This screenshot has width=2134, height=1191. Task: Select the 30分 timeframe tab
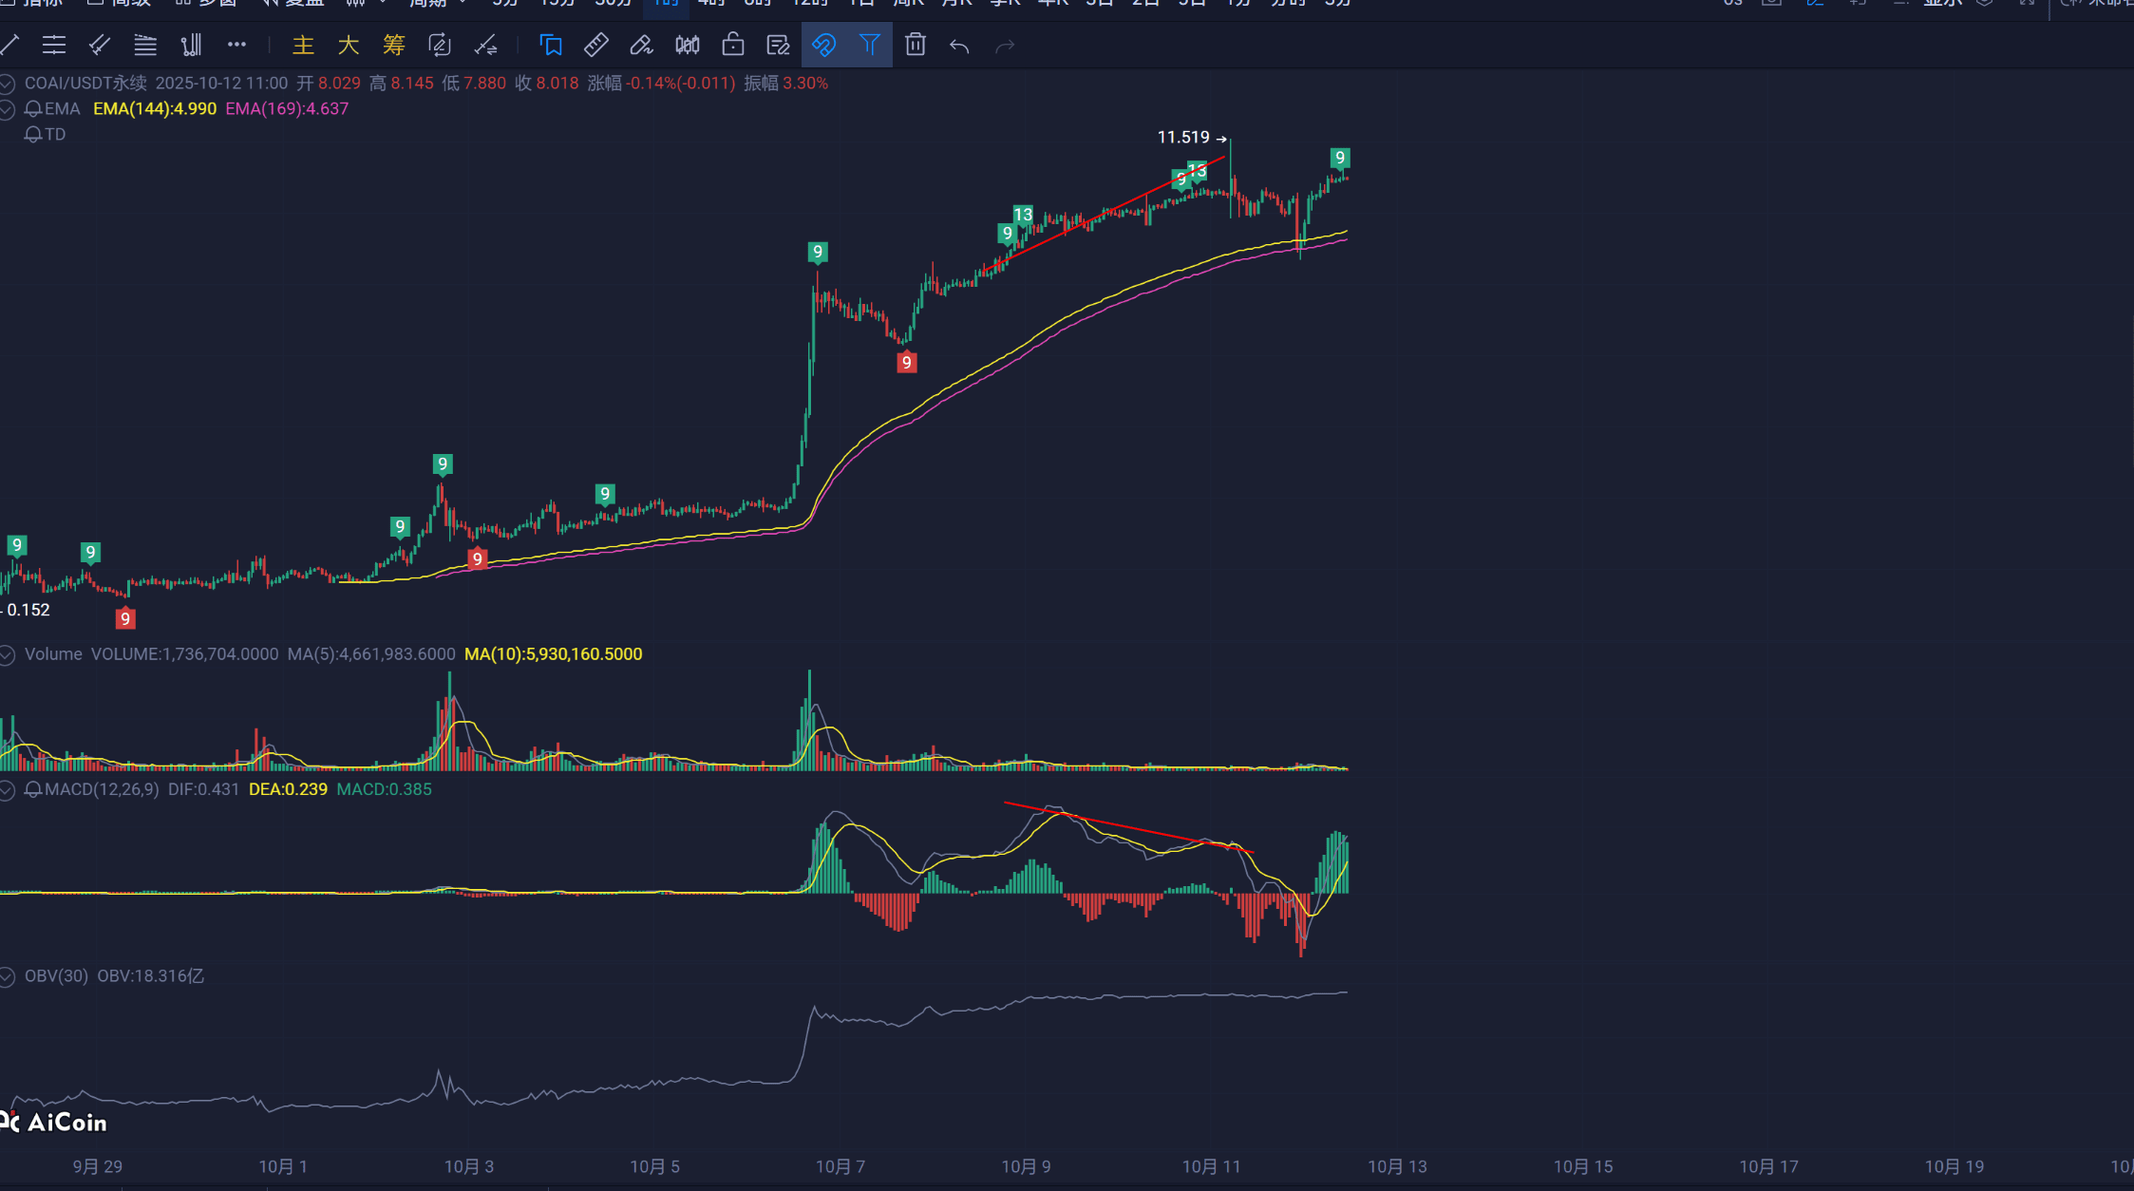coord(613,4)
